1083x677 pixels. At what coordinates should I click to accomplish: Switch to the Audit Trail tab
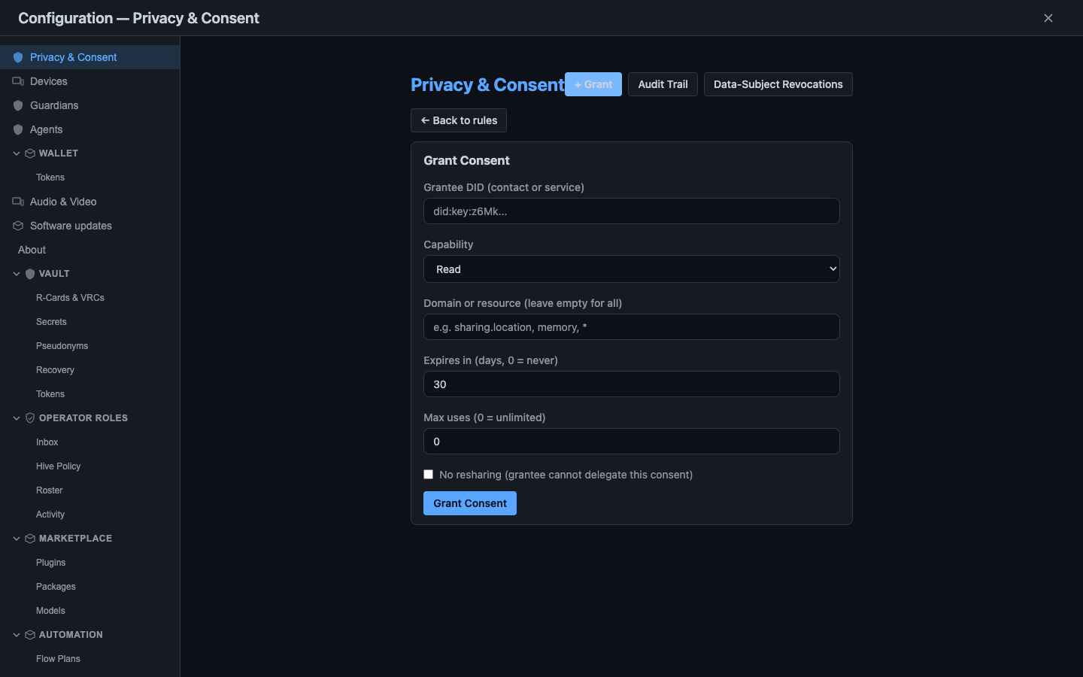tap(663, 84)
